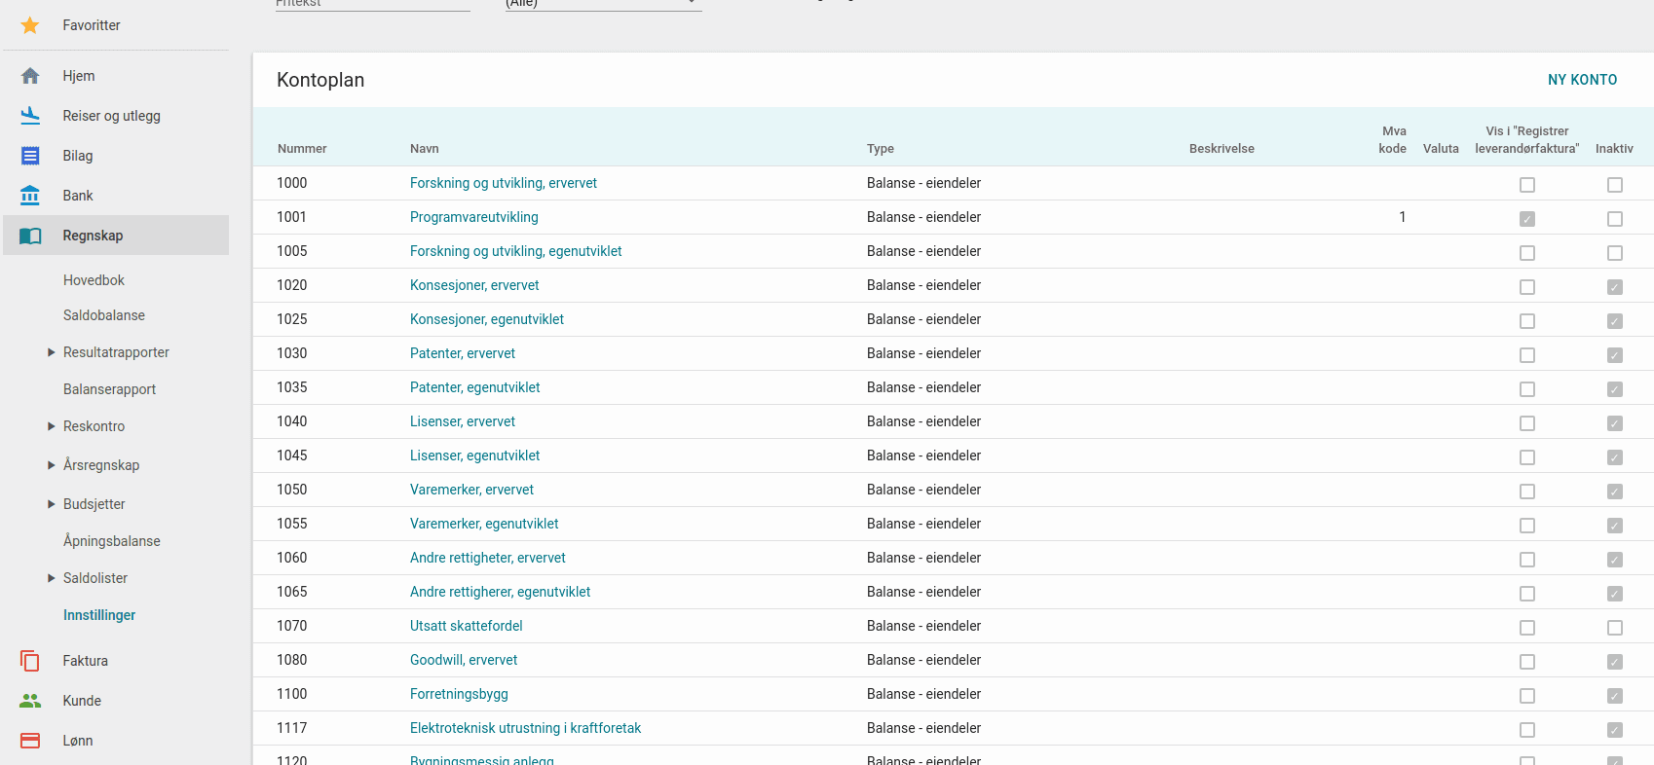This screenshot has width=1654, height=765.
Task: Click account number 1065
Action: 292,592
